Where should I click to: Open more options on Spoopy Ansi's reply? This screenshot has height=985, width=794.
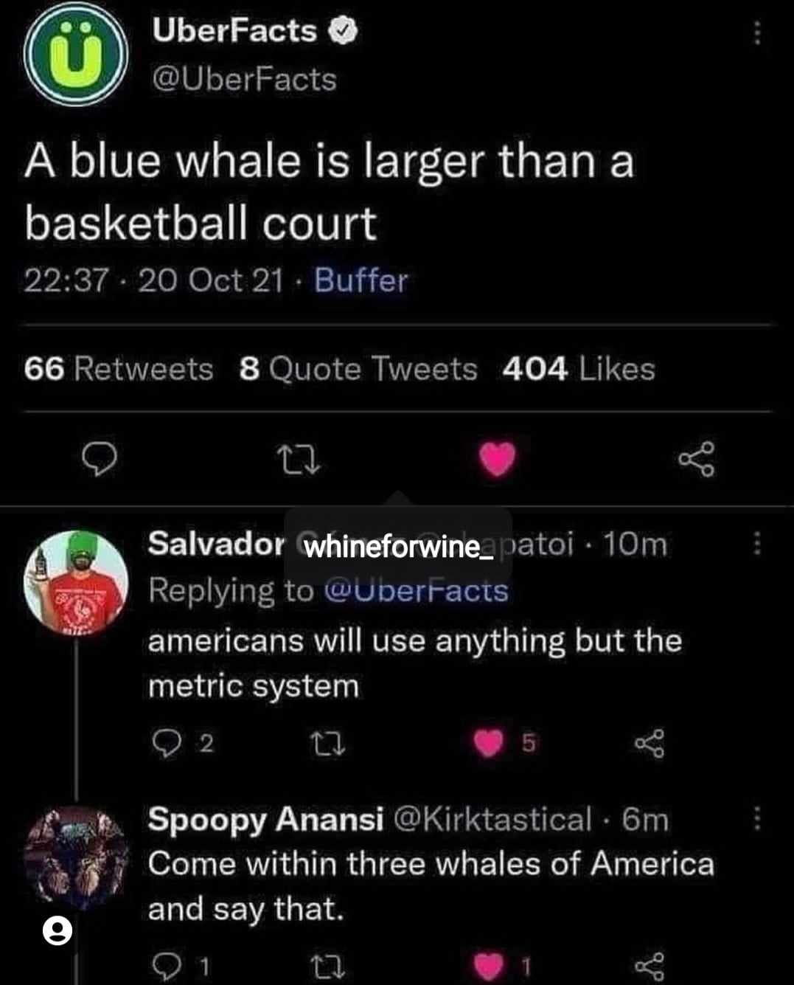click(x=756, y=818)
